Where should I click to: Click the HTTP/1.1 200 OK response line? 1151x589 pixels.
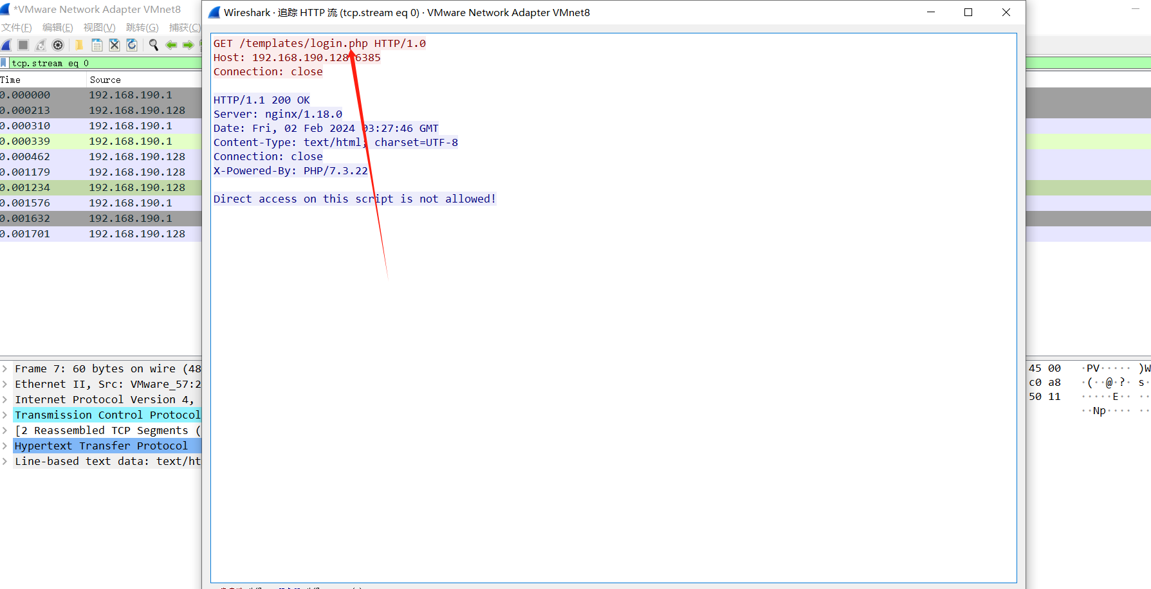[262, 100]
